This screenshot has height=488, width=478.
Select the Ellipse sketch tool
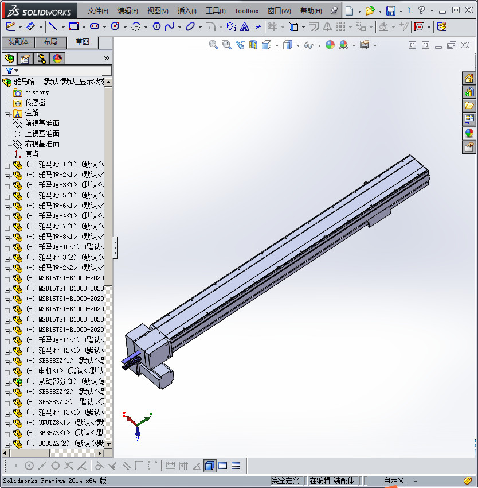190,27
